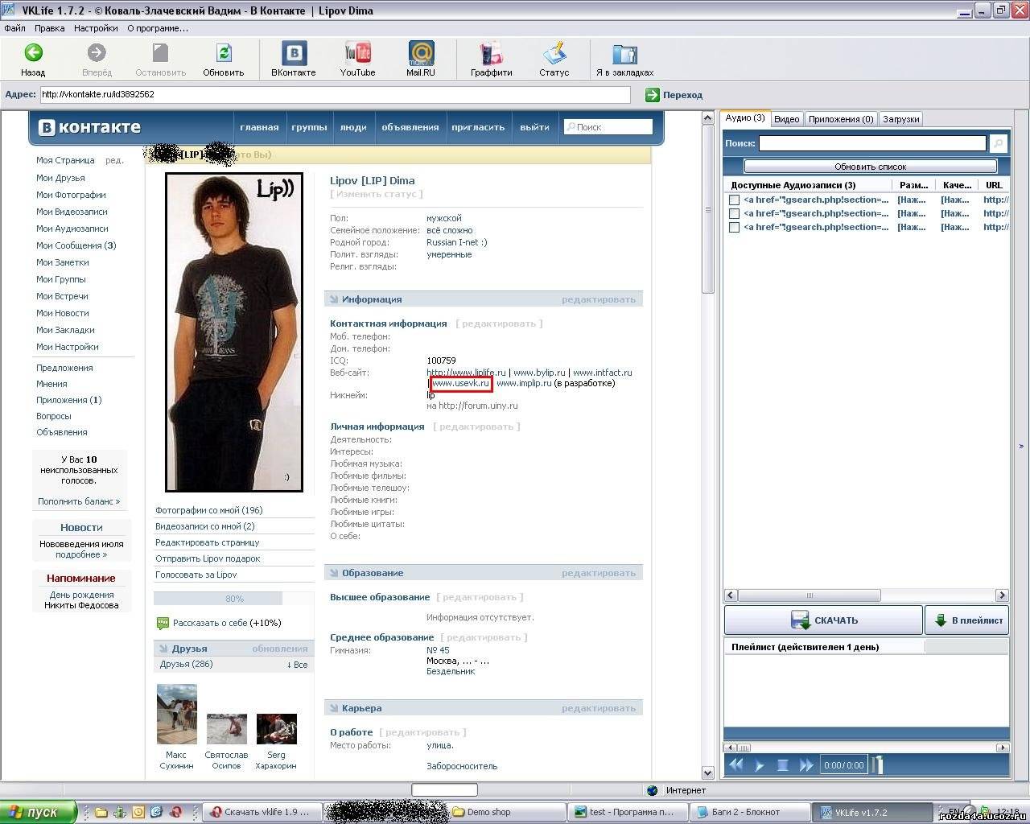The width and height of the screenshot is (1030, 824).
Task: Open the О программе menu
Action: coord(158,28)
